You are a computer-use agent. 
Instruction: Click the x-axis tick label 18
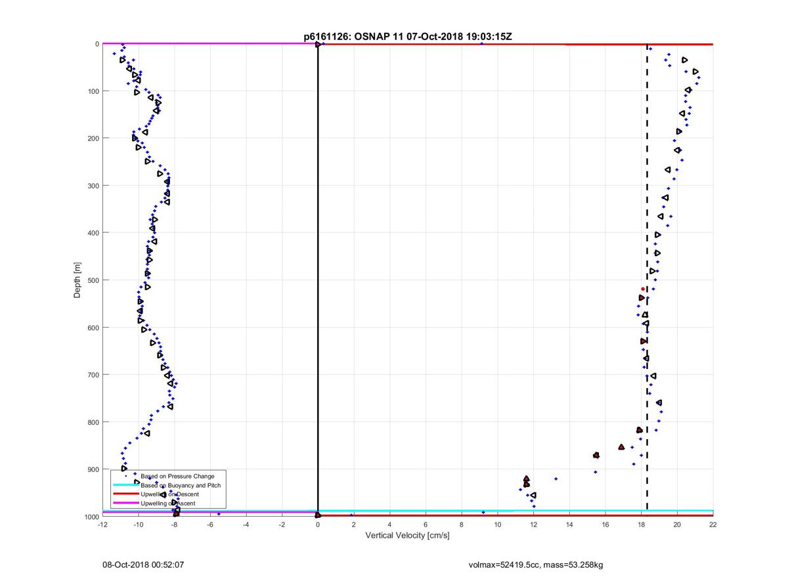coord(641,524)
